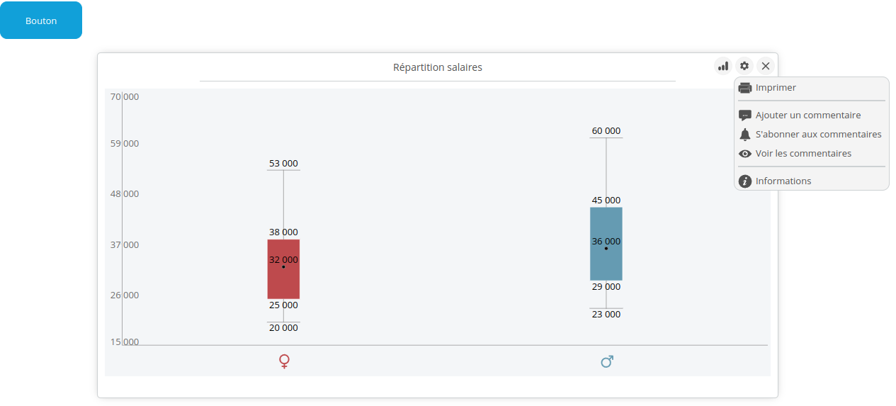Click the Informations circle icon
Viewport: 896px width, 406px height.
[x=745, y=181]
